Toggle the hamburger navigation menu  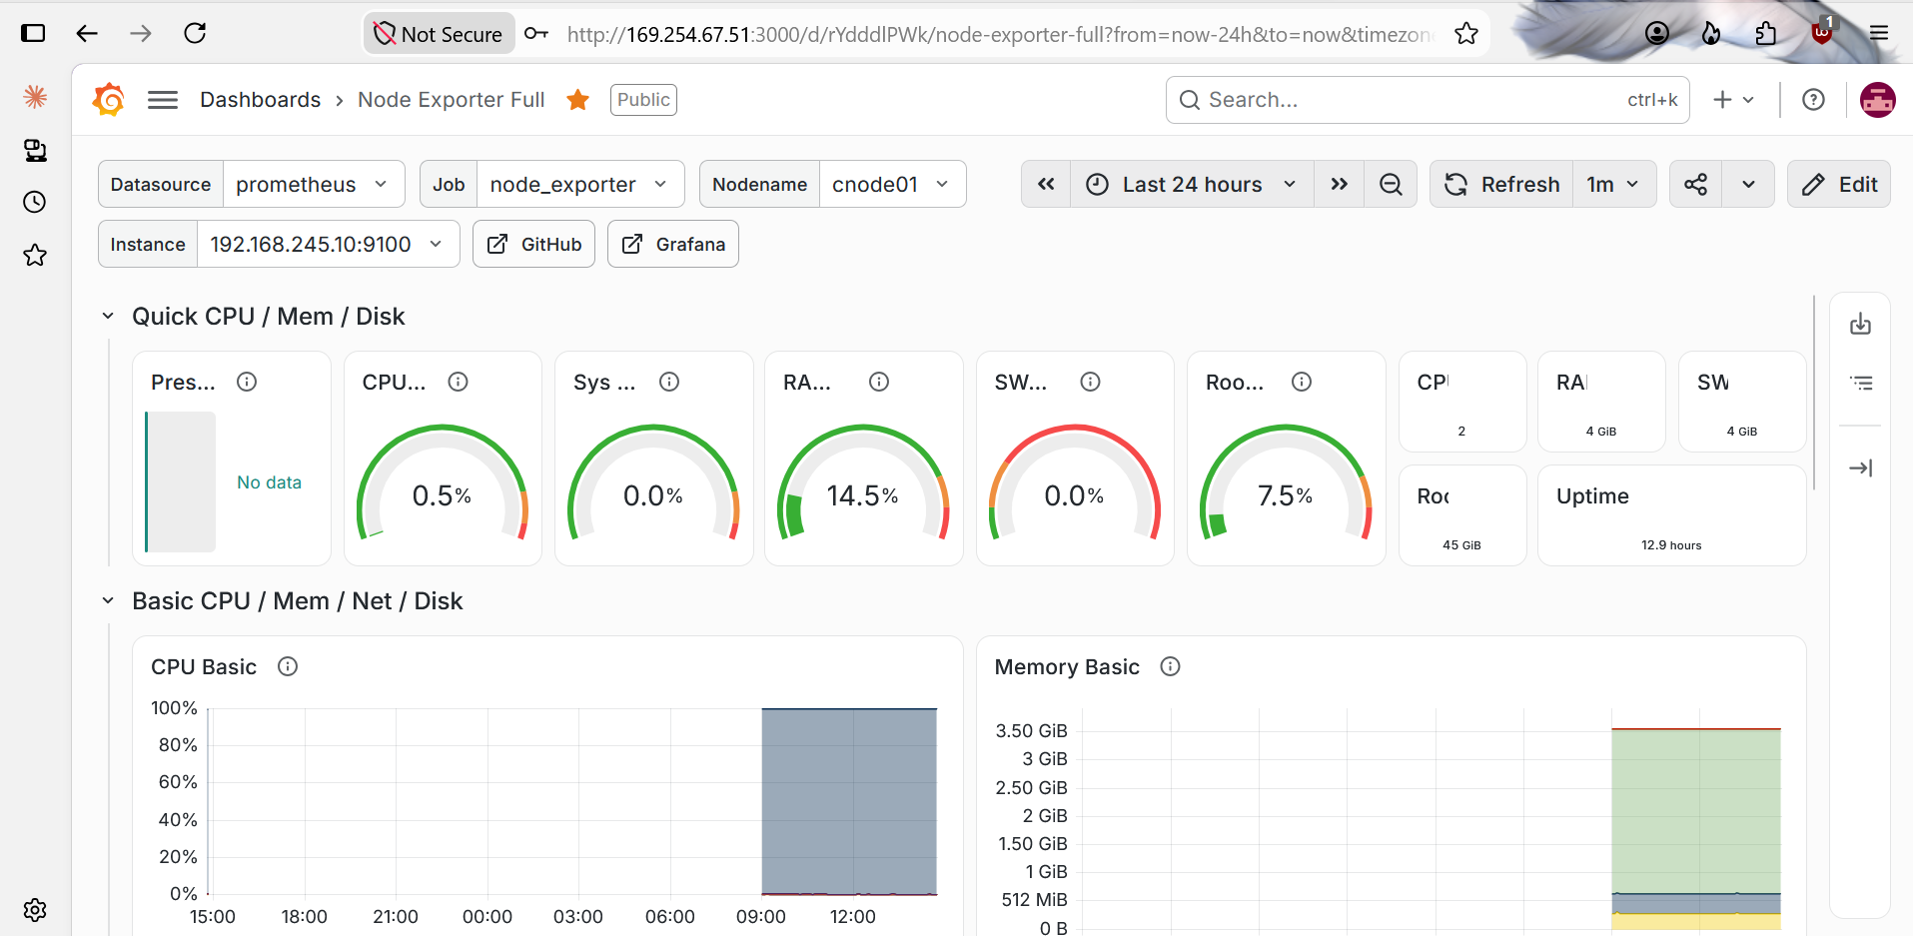(x=163, y=100)
